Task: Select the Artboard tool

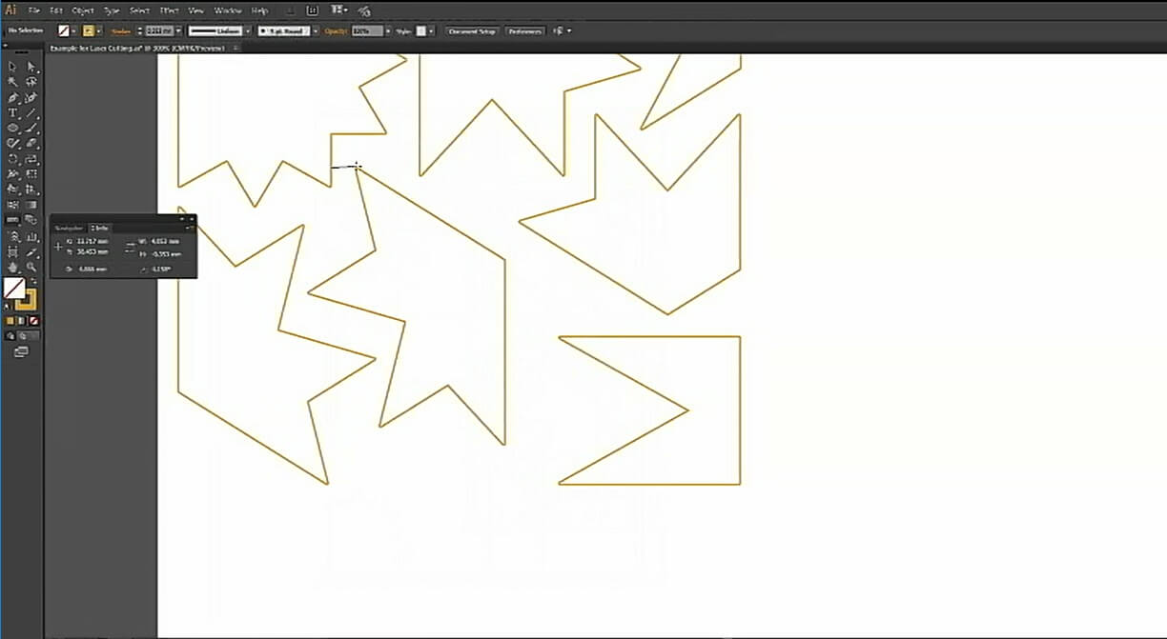Action: click(x=13, y=251)
